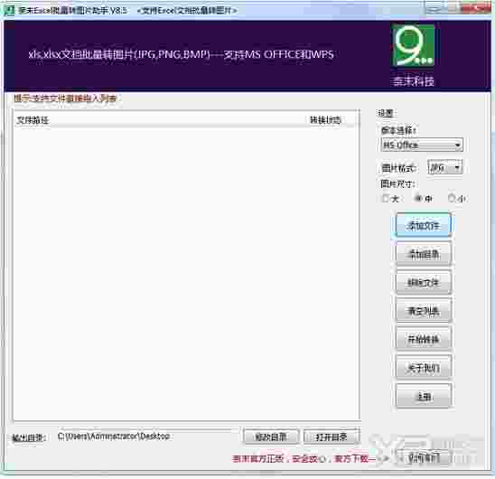Click the green 9 company logo
This screenshot has width=495, height=479.
pyautogui.click(x=413, y=45)
